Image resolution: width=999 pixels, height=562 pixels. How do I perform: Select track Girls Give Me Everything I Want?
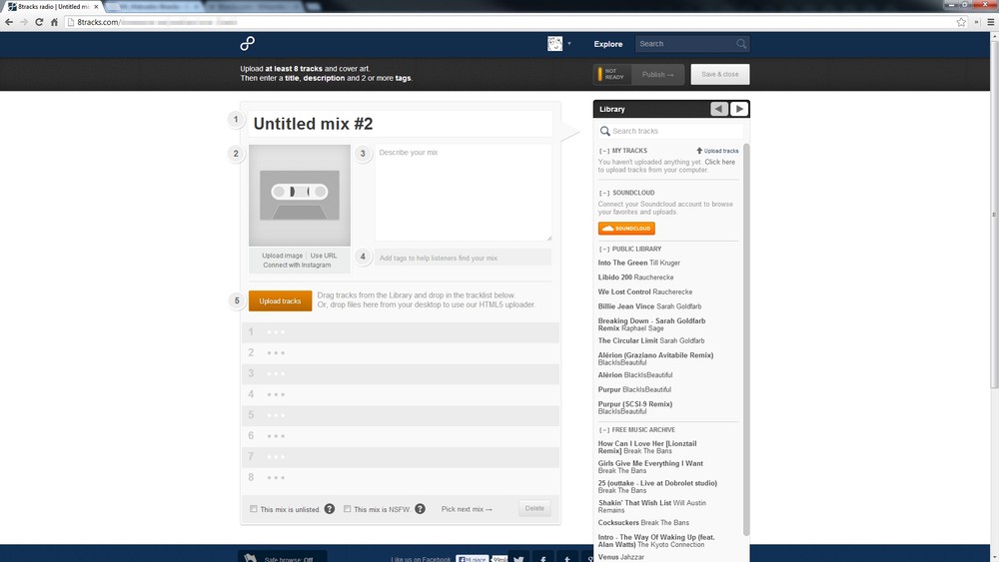650,467
